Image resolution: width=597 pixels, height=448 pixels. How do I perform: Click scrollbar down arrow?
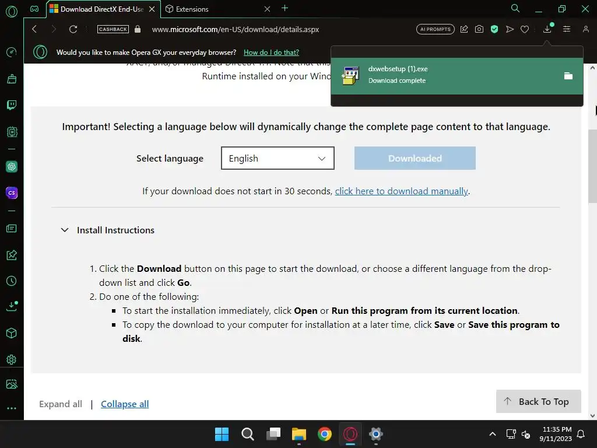click(x=592, y=415)
